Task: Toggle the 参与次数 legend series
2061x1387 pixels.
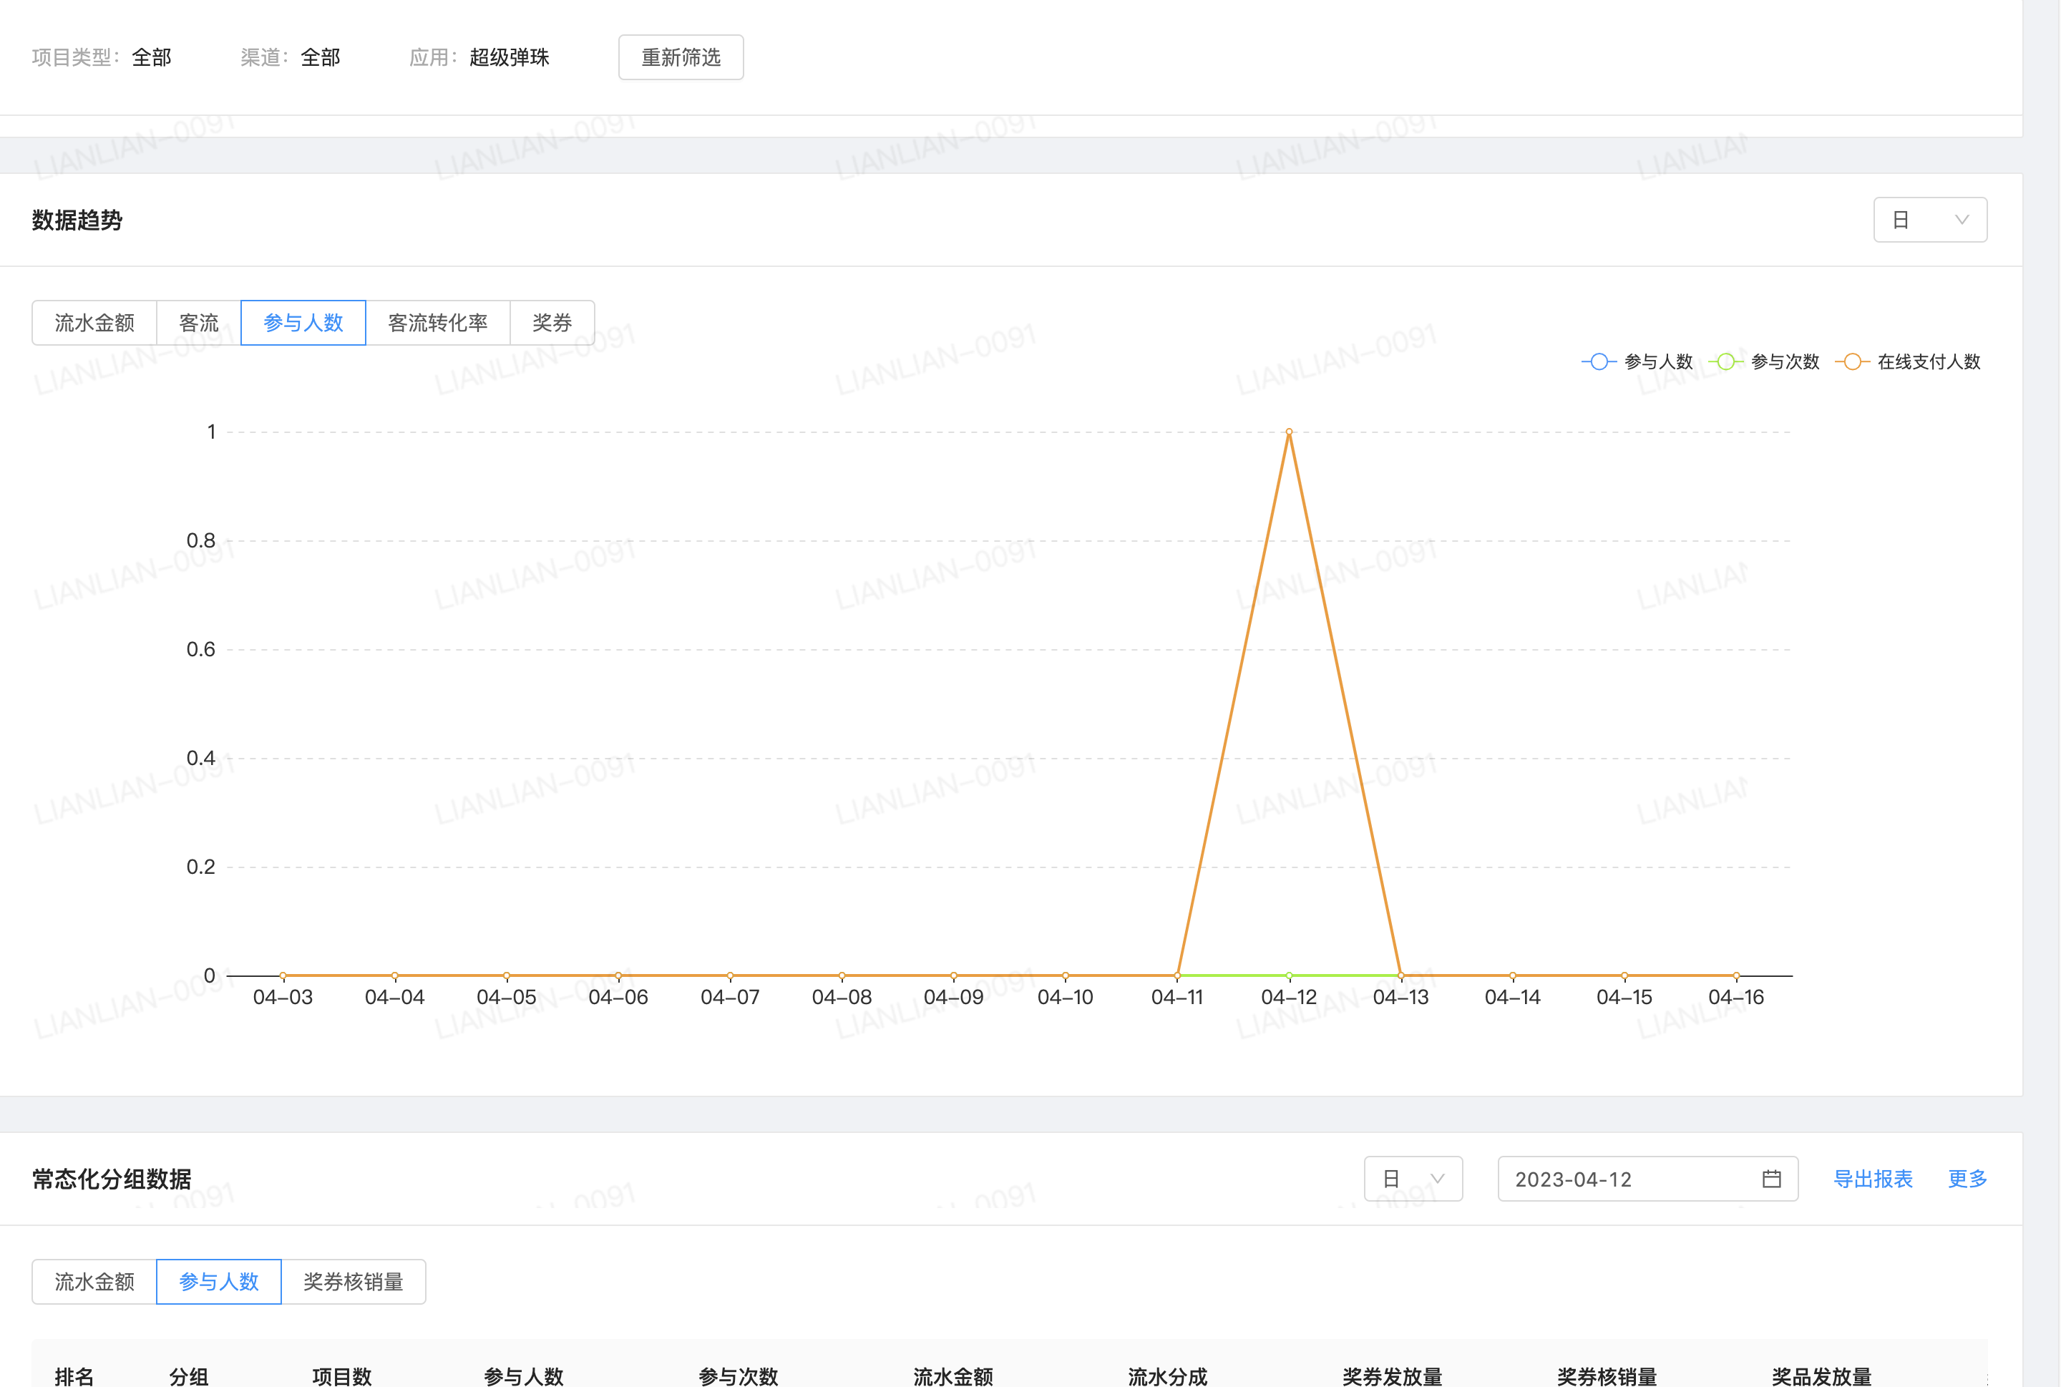Action: (1763, 362)
